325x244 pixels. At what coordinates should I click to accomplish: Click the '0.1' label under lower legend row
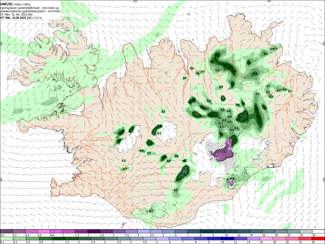(2, 242)
